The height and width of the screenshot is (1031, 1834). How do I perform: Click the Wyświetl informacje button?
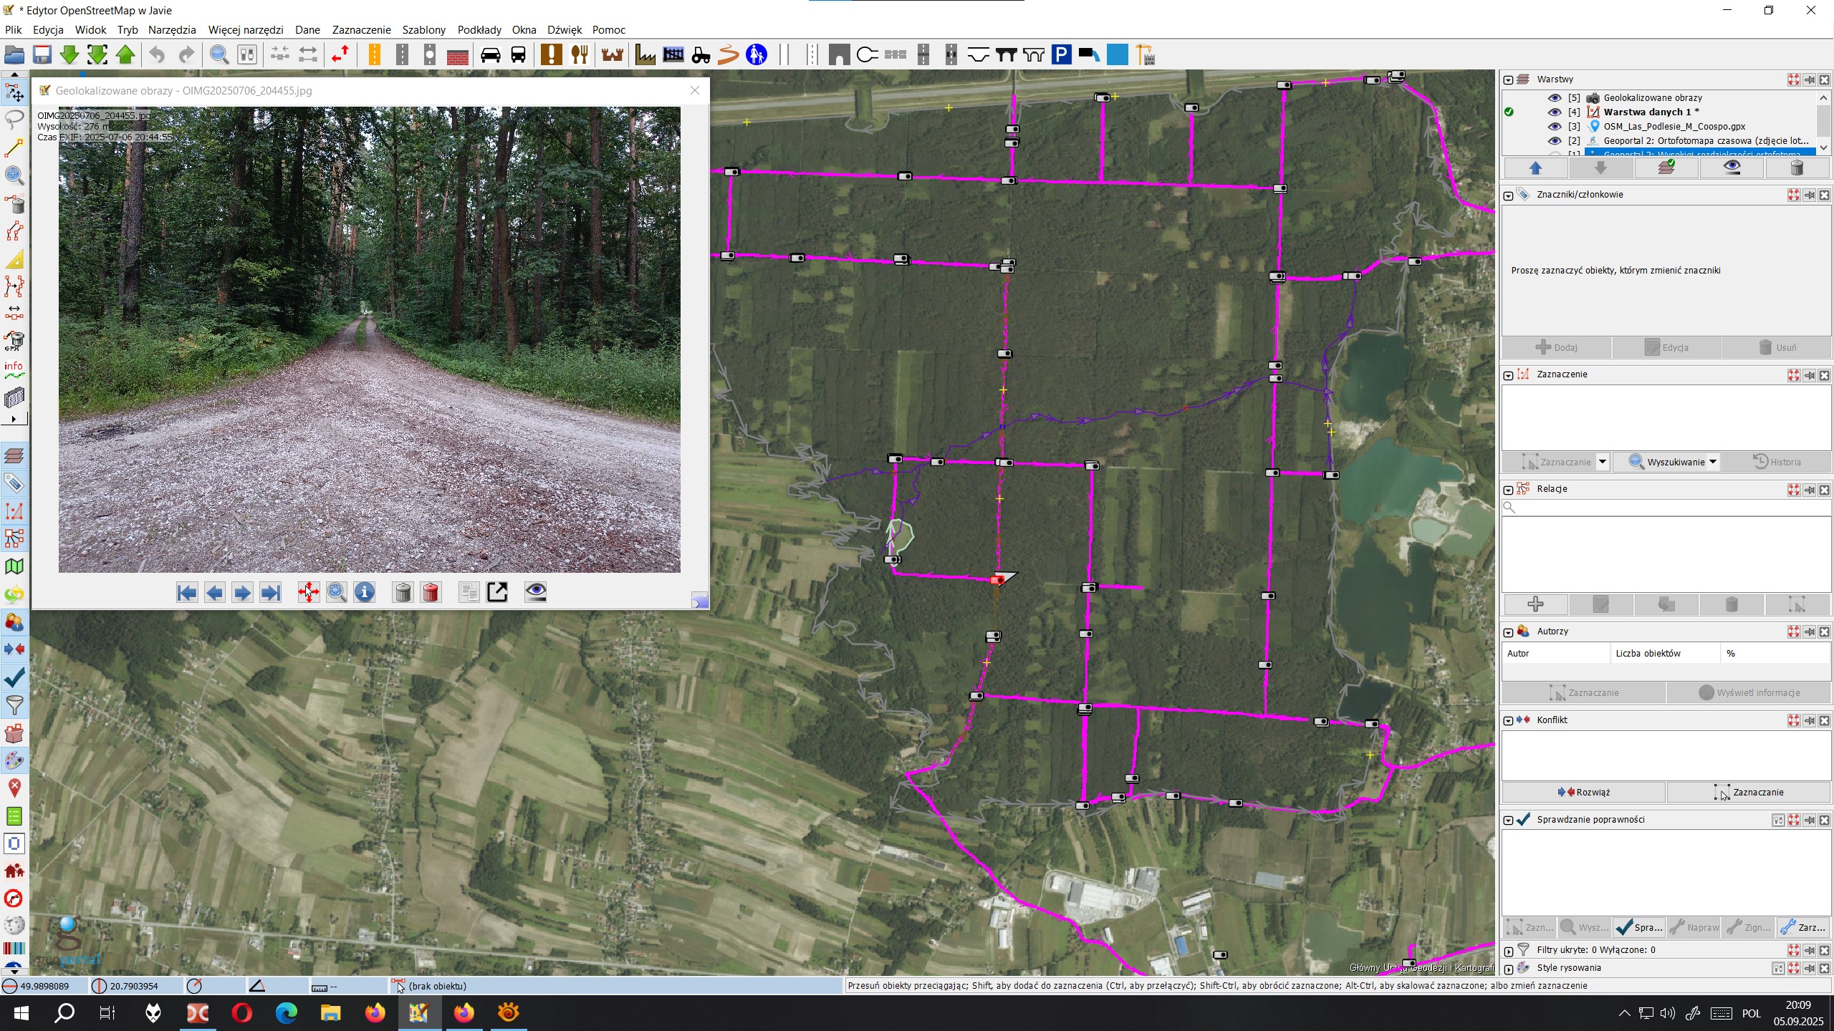click(1749, 692)
